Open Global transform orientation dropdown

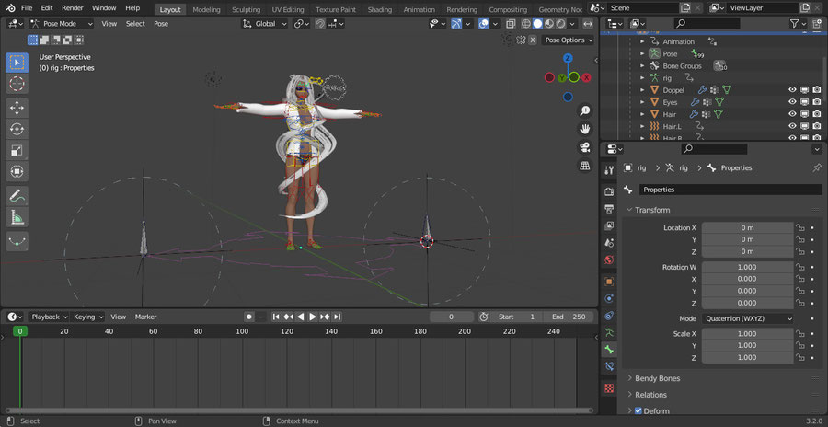point(265,24)
